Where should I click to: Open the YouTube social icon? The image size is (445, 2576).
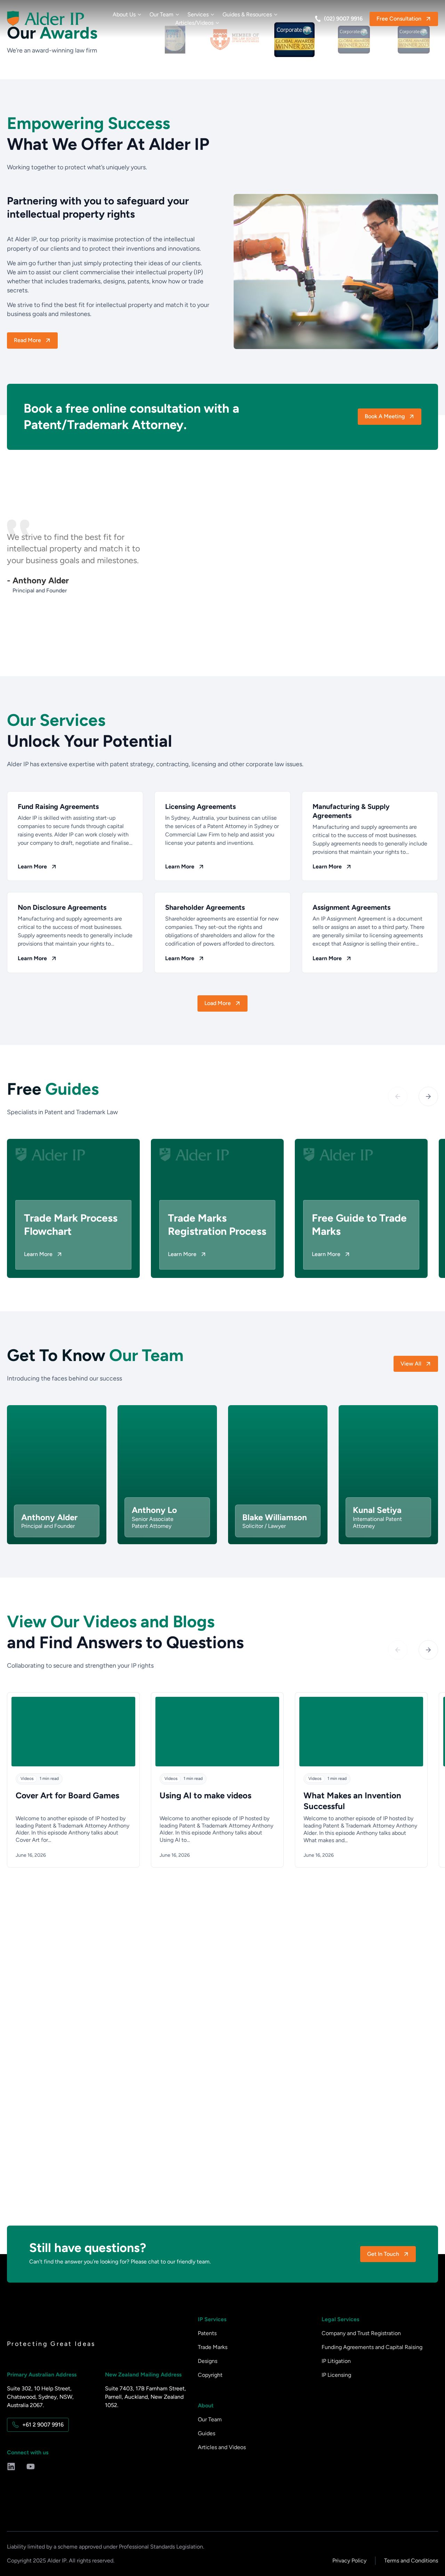coord(30,2466)
